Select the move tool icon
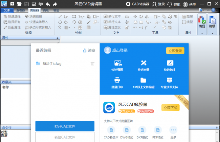The width and height of the screenshot is (220, 142). coord(135,16)
